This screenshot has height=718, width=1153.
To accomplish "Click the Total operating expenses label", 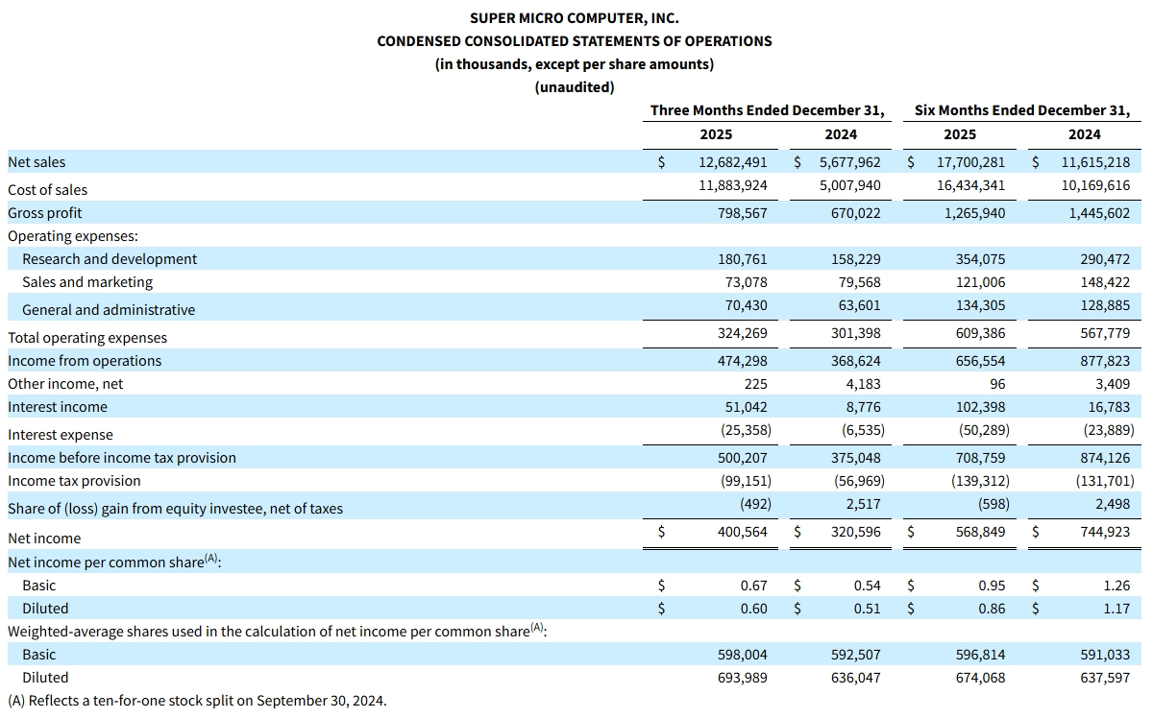I will (x=87, y=338).
